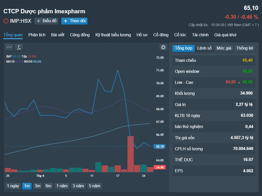Click the Thị giá vốn value
Image resolution: width=262 pixels, height=196 pixels.
(242, 138)
